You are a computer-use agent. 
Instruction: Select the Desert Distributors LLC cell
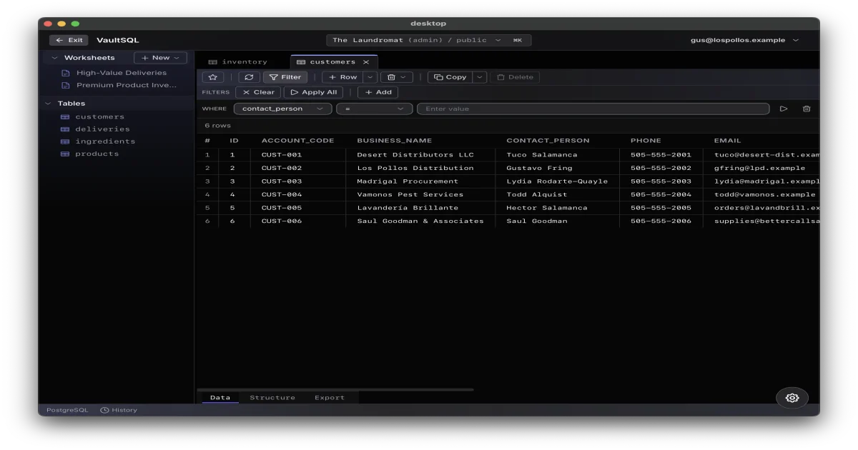(x=420, y=155)
